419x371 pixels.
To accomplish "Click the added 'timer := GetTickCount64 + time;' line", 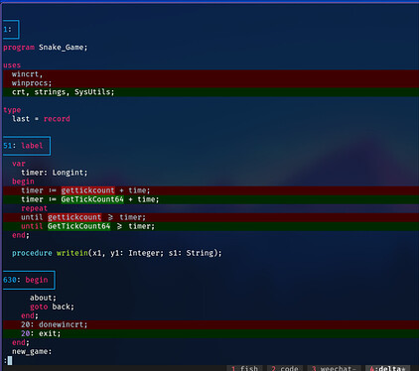I will tap(210, 199).
